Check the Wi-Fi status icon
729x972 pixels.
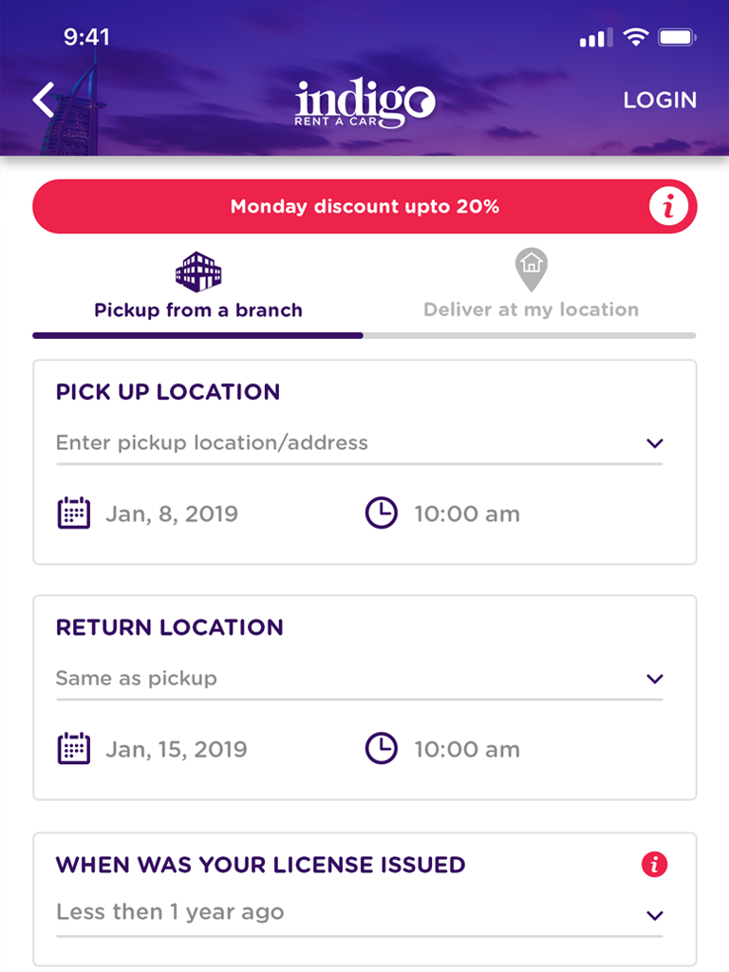click(x=635, y=38)
